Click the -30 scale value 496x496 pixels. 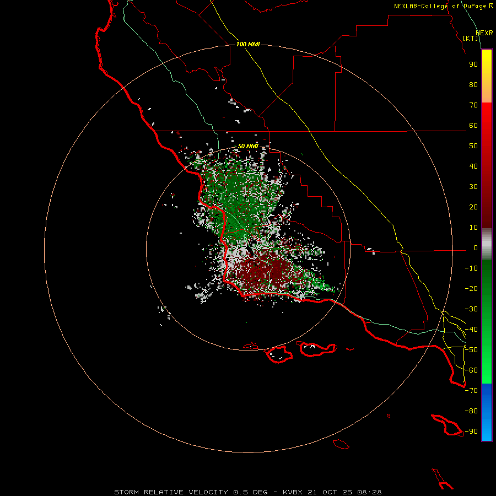[471, 309]
